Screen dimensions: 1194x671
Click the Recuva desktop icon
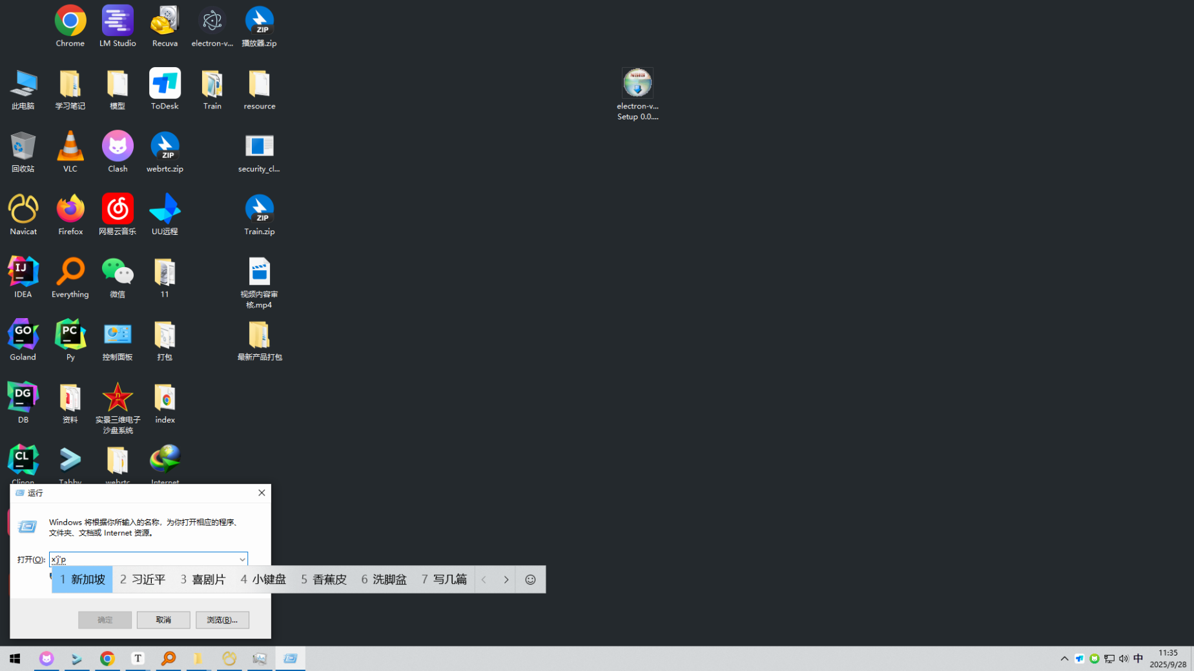(x=165, y=23)
